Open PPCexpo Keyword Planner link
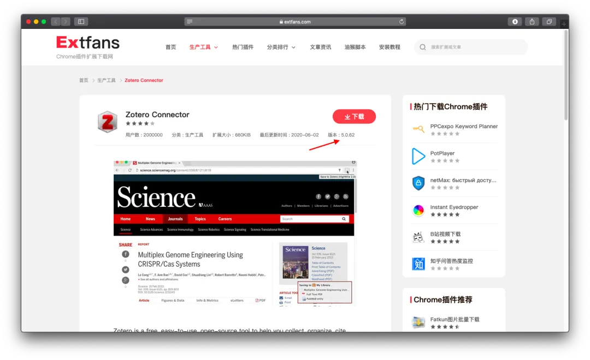This screenshot has width=590, height=360. coord(464,126)
